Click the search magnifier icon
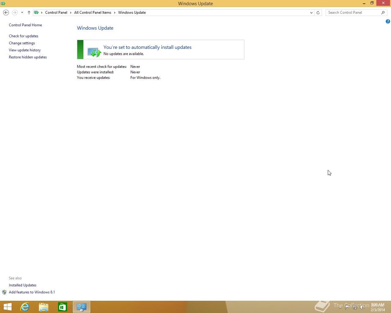The image size is (391, 313). coord(383,13)
